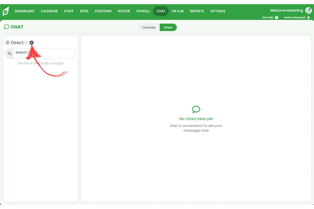Open the Staff section
The width and height of the screenshot is (314, 209).
(69, 11)
